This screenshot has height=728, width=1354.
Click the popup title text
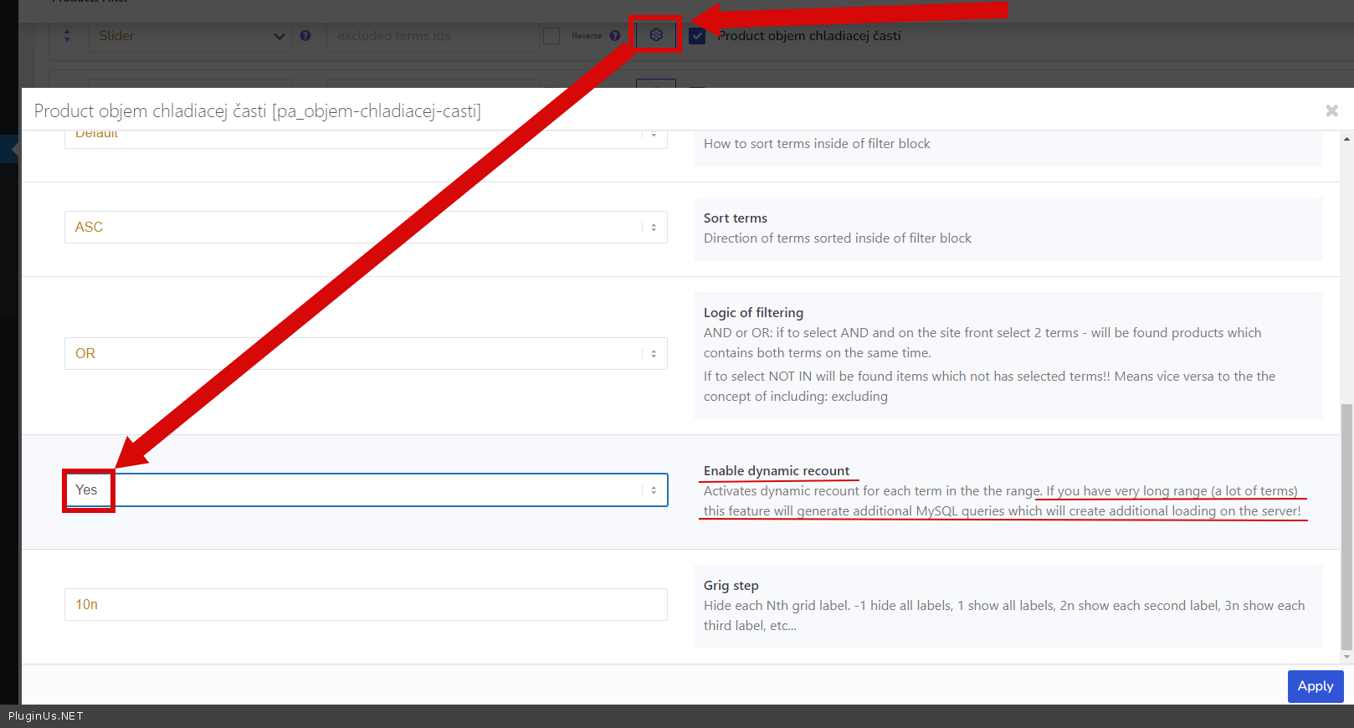coord(257,111)
